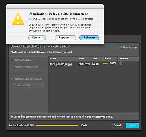Select the file Anna_Genard_01.jpg
Image resolution: width=146 pixels, height=137 pixels.
coord(61,64)
